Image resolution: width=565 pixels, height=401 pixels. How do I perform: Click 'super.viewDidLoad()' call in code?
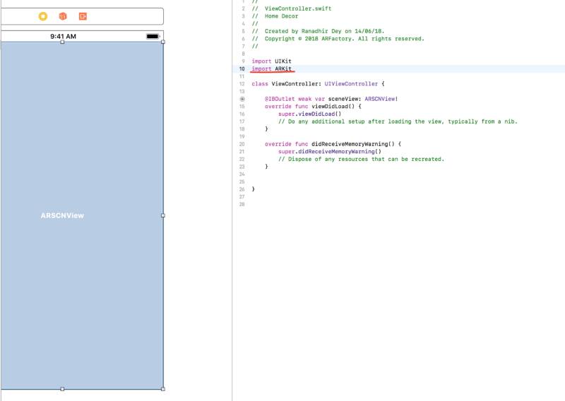pos(309,114)
